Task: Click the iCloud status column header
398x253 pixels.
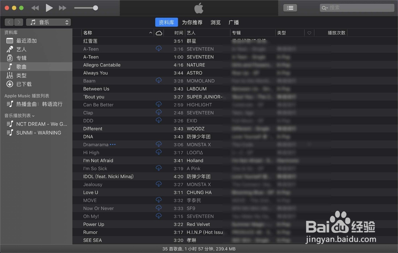Action: coord(159,33)
